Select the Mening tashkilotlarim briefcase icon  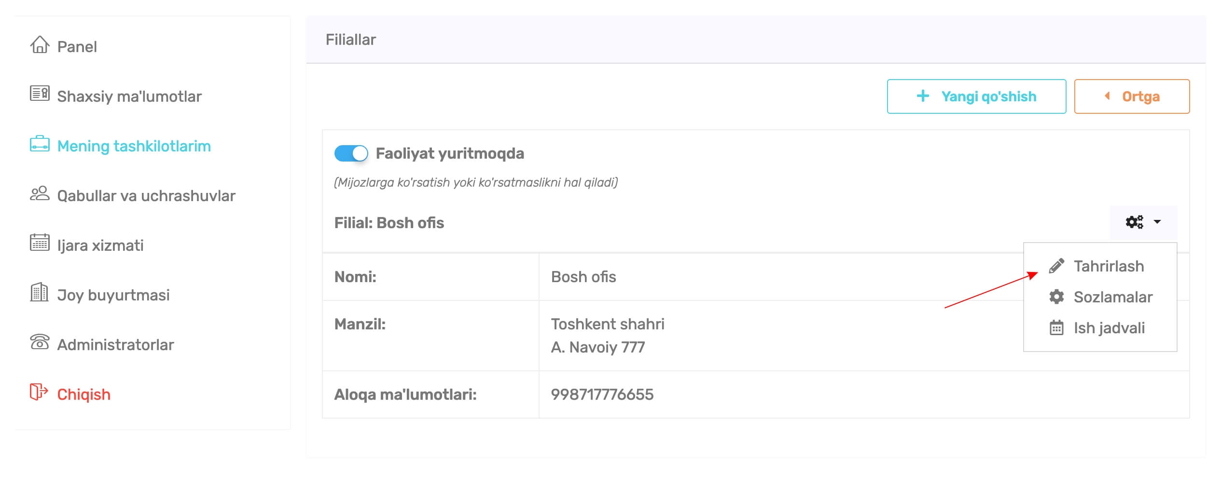click(41, 145)
